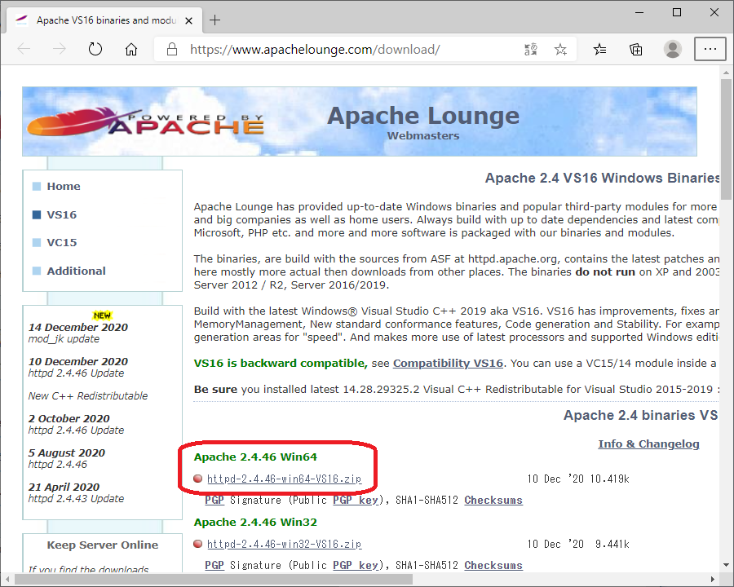The height and width of the screenshot is (587, 734).
Task: Open the Home navigation item
Action: click(x=63, y=186)
